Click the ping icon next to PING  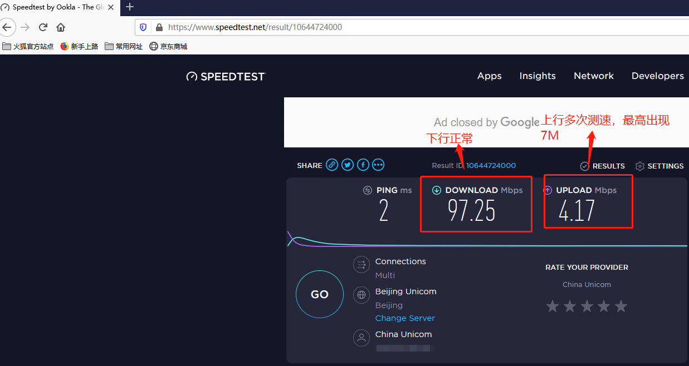[368, 190]
